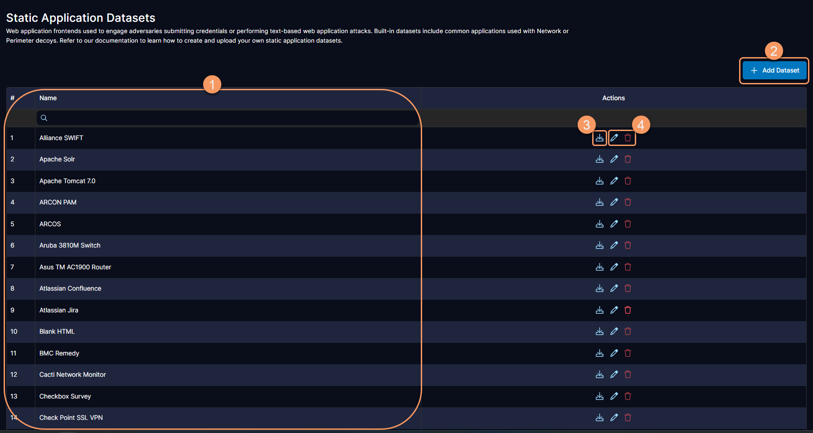Edit the BMC Remedy dataset
The image size is (813, 433).
tap(614, 353)
